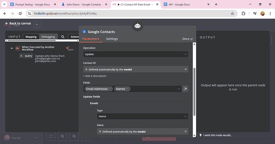Bookmark this page with the star
This screenshot has width=275, height=144.
[x=232, y=14]
